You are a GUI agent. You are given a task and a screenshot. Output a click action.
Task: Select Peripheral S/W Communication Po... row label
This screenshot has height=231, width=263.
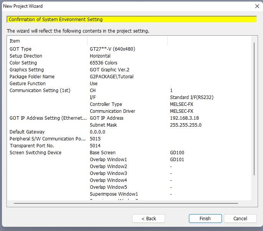[x=48, y=139]
